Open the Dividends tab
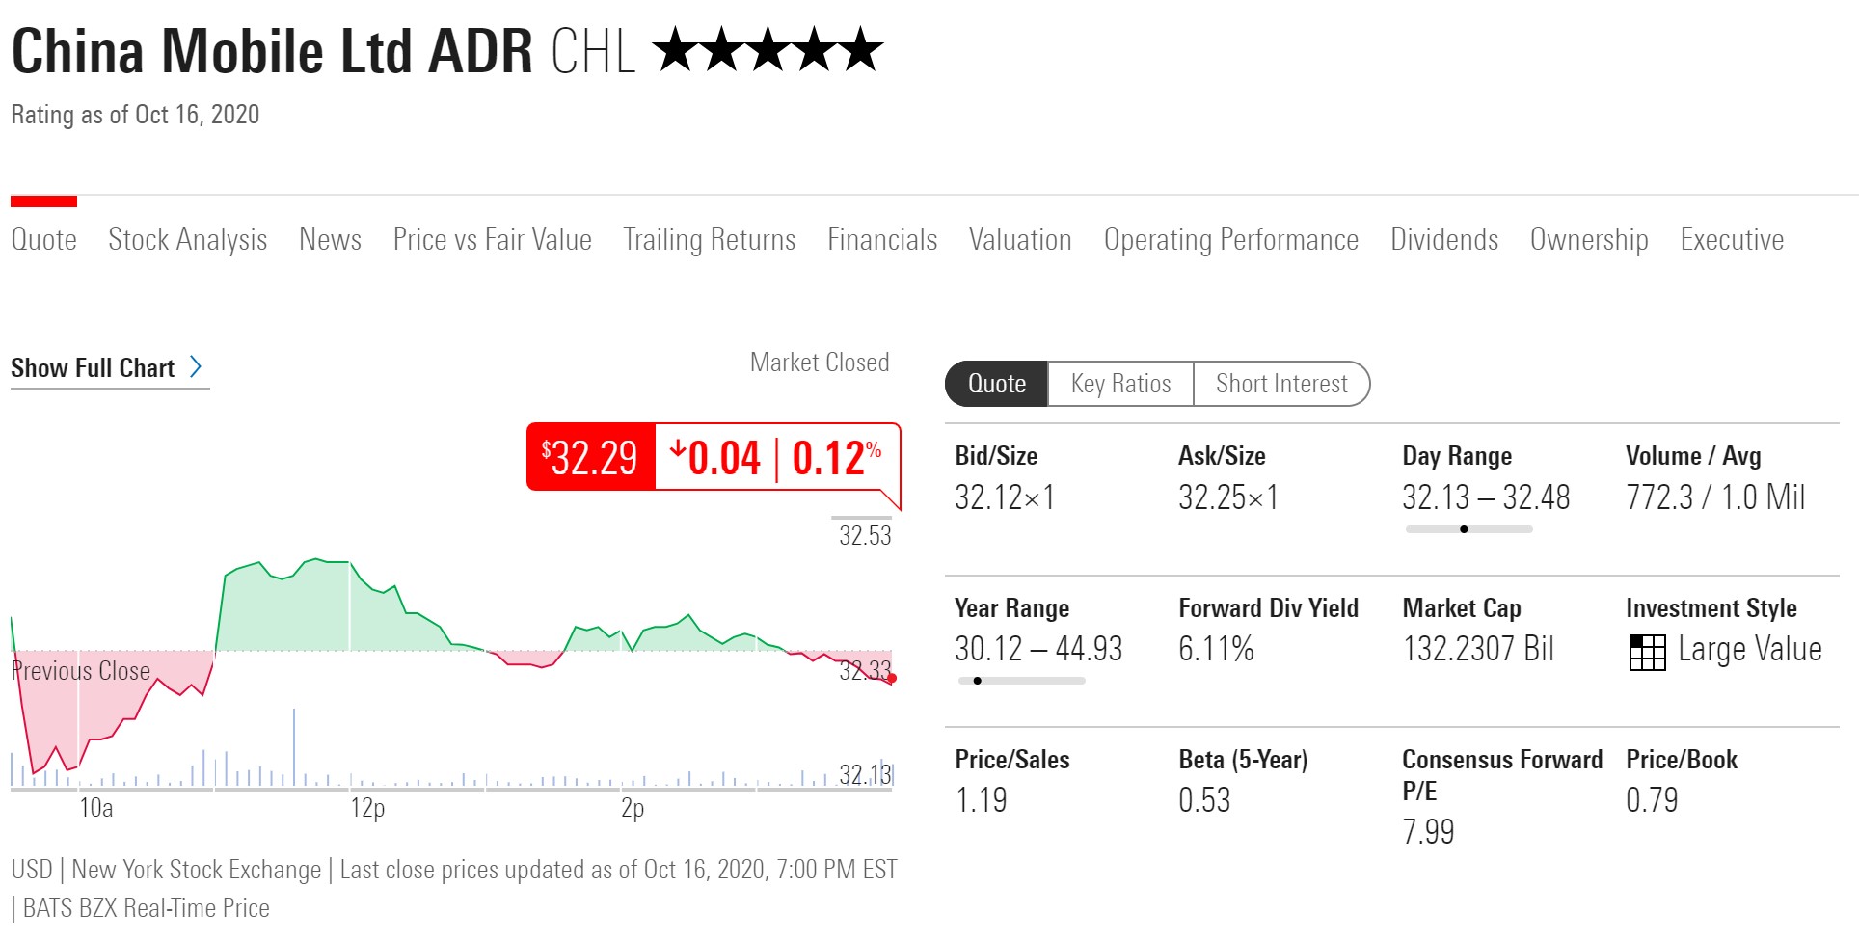1859x941 pixels. tap(1444, 239)
